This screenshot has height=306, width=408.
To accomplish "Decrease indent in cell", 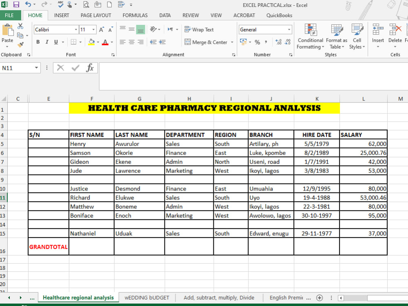I will pos(153,42).
